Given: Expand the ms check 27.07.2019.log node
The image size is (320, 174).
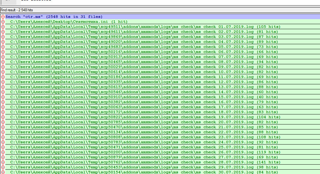Looking at the screenshot, I should [3, 157].
